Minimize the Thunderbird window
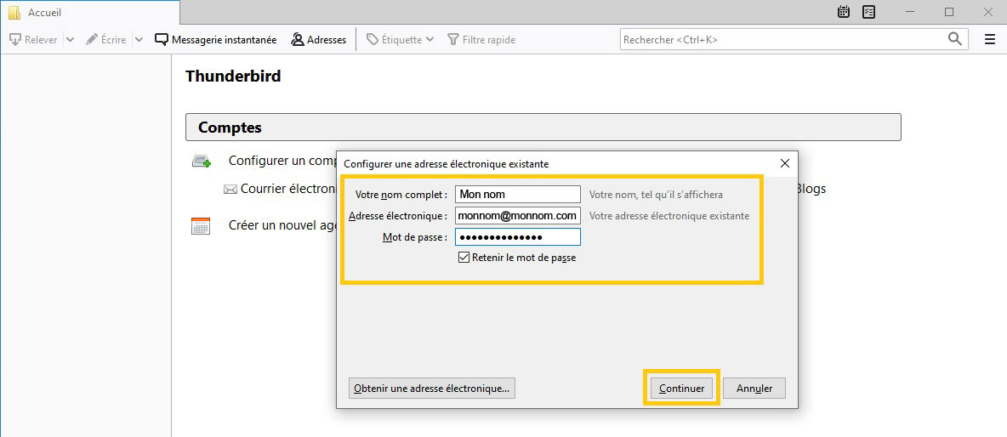 coord(911,12)
